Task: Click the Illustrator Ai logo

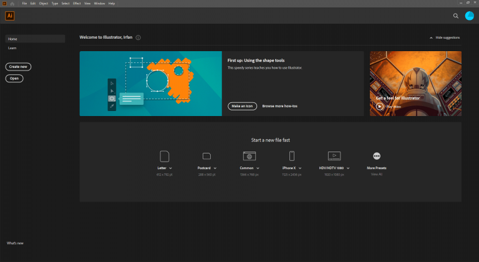Action: tap(10, 16)
